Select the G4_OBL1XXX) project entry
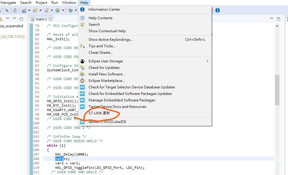 [x=12, y=36]
